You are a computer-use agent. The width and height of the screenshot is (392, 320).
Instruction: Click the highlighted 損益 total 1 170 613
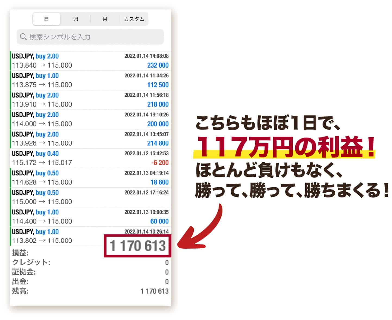(x=138, y=246)
